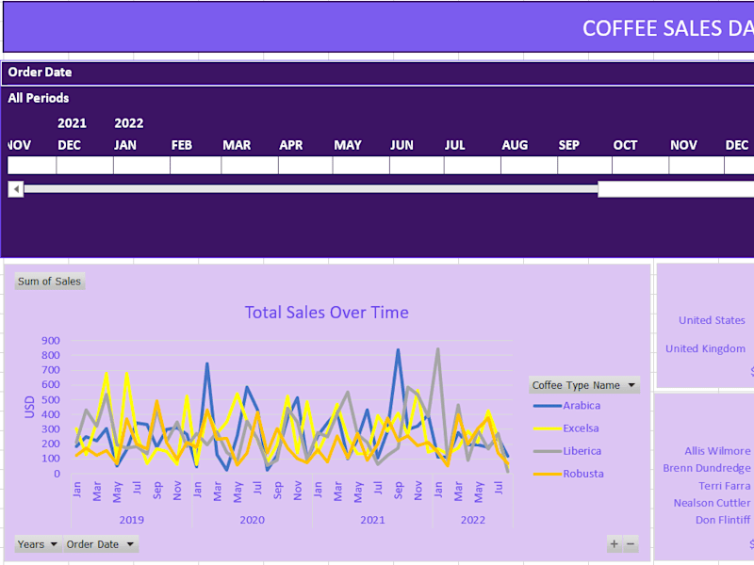
Task: Click the Nealson Cuttler customer label
Action: (712, 503)
